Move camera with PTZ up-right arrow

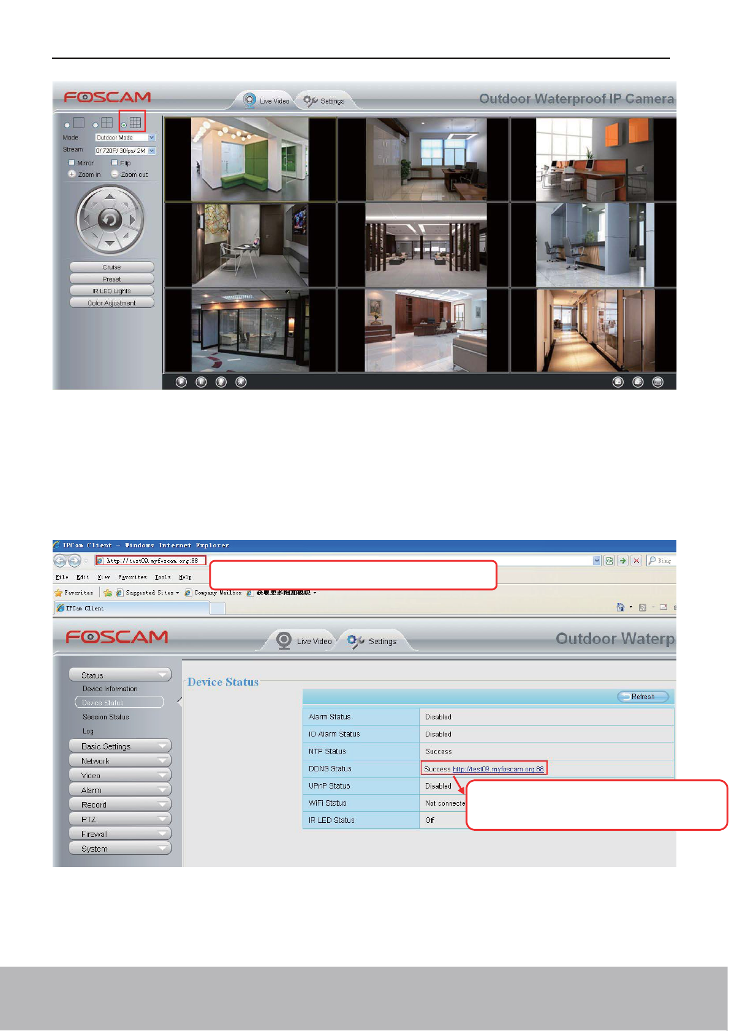tap(126, 204)
